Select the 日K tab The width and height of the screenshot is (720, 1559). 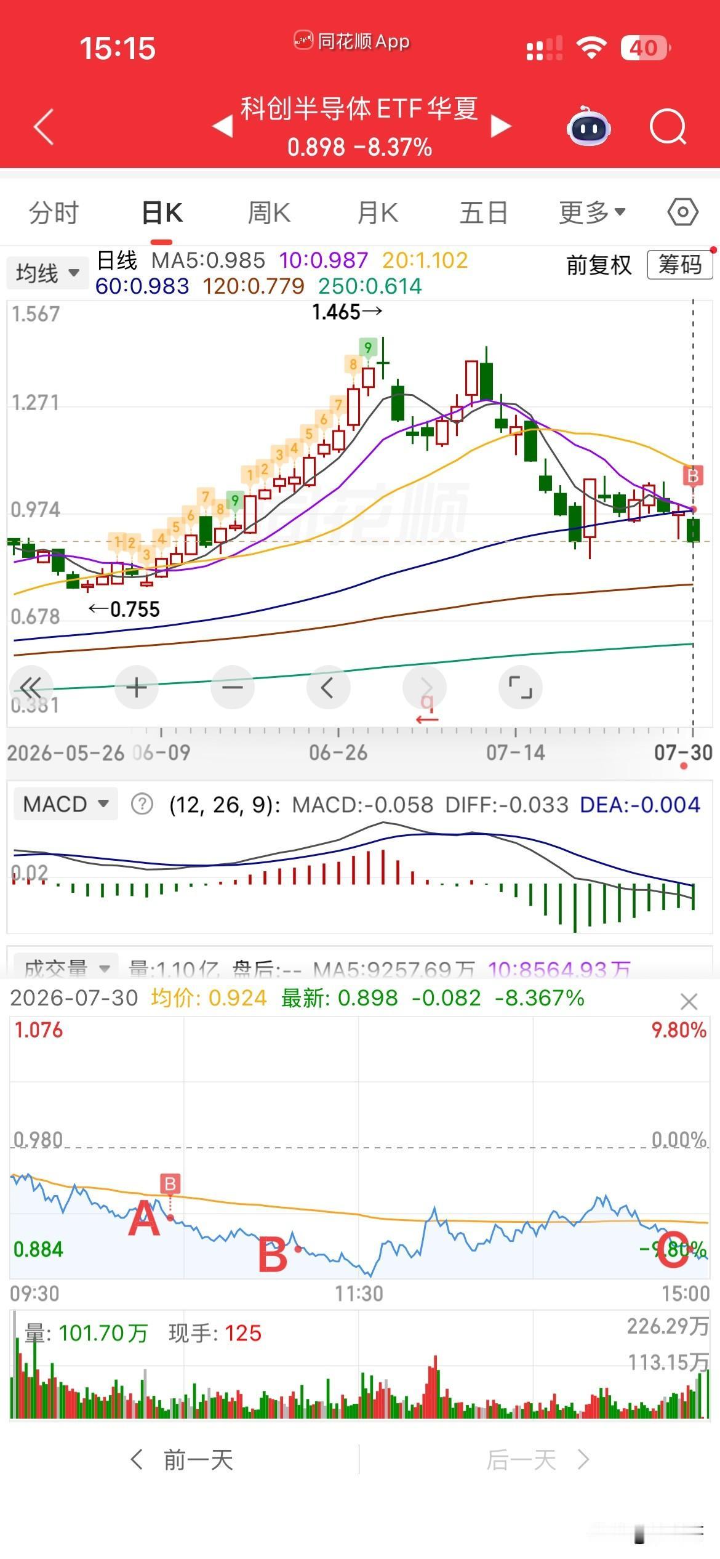[162, 213]
